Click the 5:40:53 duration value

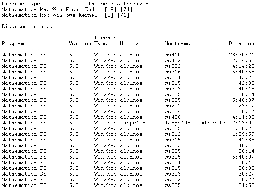tap(243, 72)
